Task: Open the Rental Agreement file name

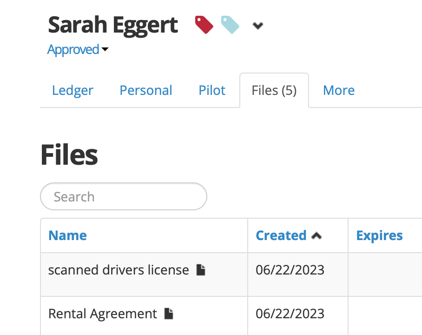Action: [x=103, y=314]
